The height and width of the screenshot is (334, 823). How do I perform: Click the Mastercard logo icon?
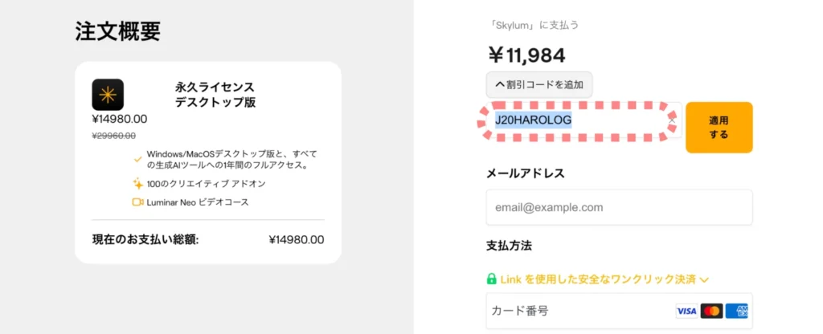click(x=711, y=312)
